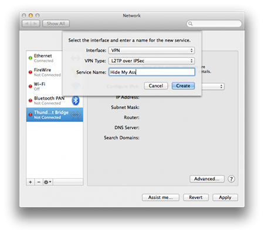Click the Thunderbolt Bridge arrows icon
Viewport: 264px width, 234px height.
76,114
